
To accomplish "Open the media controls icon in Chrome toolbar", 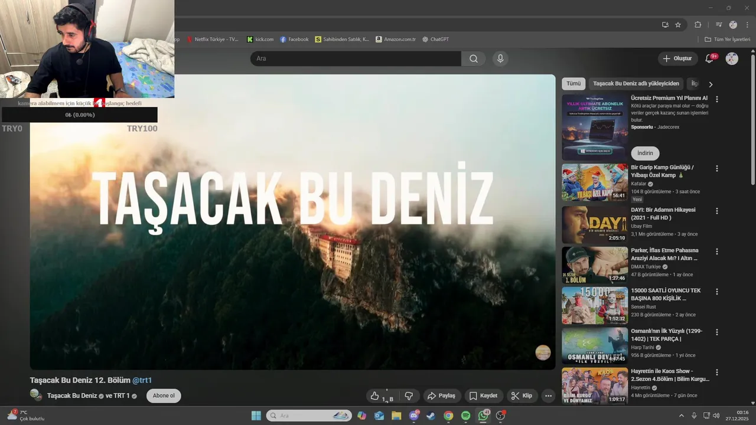I will click(x=719, y=25).
